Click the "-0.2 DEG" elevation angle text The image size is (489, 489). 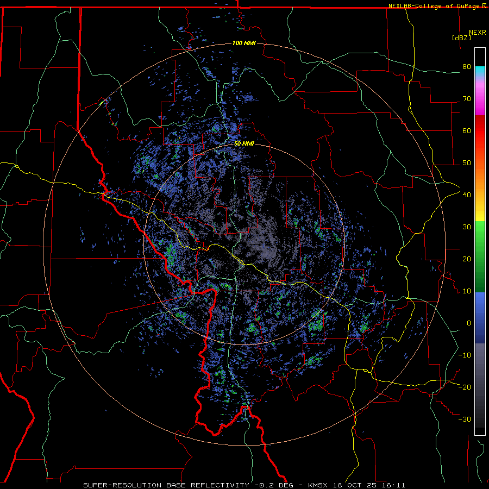coord(274,485)
